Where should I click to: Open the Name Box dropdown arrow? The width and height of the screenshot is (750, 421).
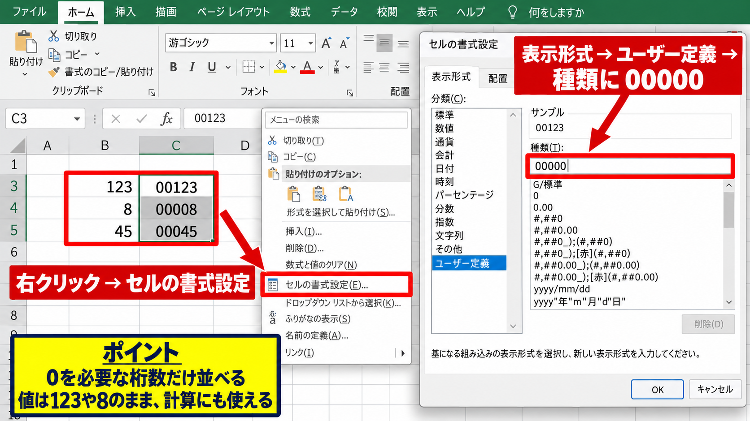point(77,119)
